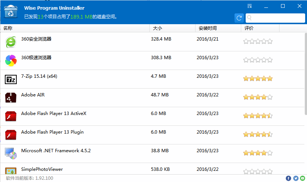
Task: Click the Adobe AIR program name
Action: click(x=33, y=95)
